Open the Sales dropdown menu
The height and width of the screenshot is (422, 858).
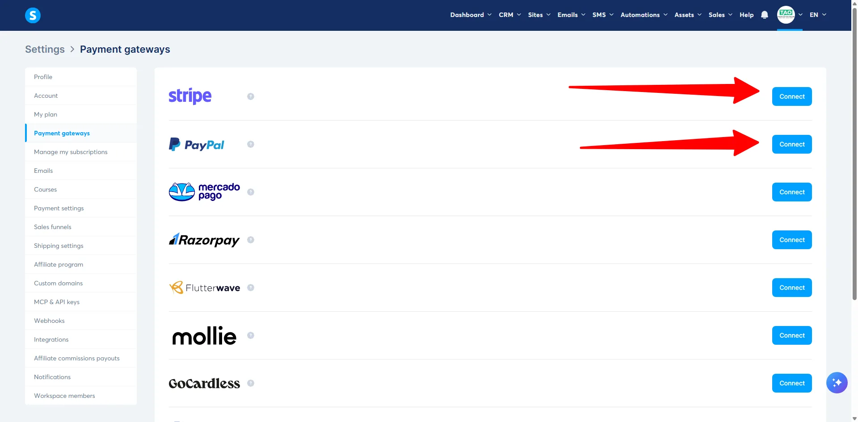coord(720,15)
